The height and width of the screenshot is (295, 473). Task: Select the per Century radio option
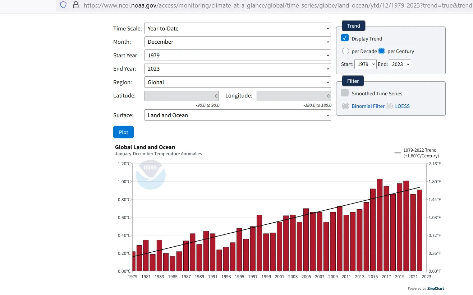click(x=381, y=51)
